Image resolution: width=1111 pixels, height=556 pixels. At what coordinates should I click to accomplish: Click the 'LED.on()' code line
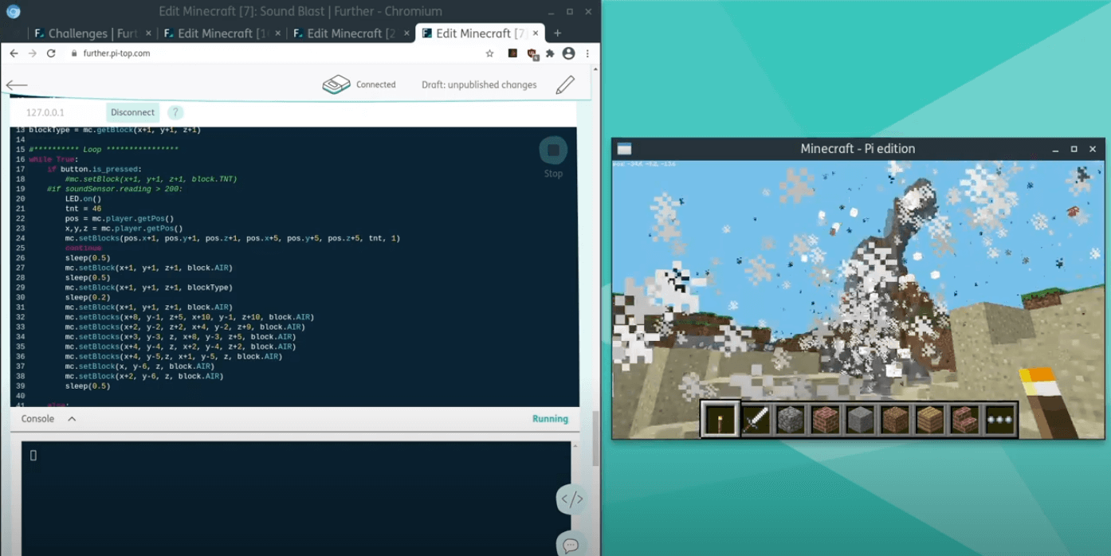(x=83, y=199)
